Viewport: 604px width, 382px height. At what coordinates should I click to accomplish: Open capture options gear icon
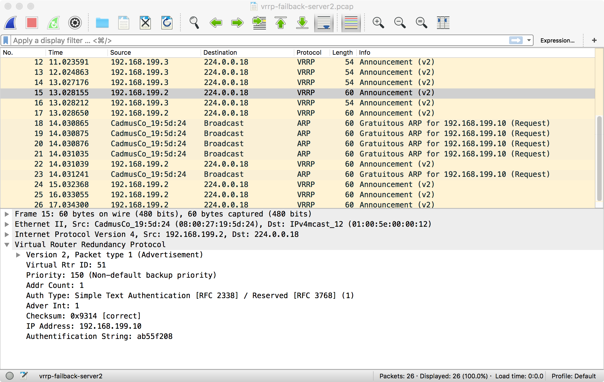(75, 23)
